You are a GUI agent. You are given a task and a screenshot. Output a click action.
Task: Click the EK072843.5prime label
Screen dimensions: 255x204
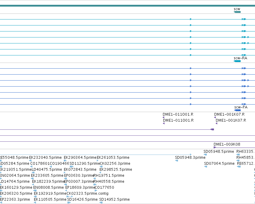(80, 170)
